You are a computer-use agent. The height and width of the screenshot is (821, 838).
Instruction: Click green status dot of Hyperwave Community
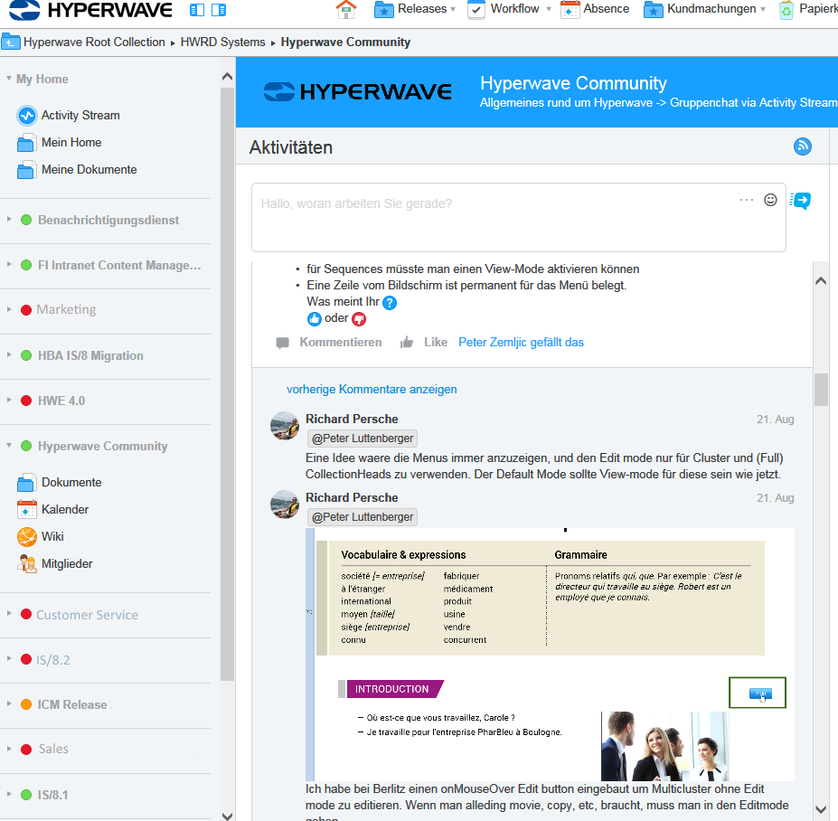(26, 446)
